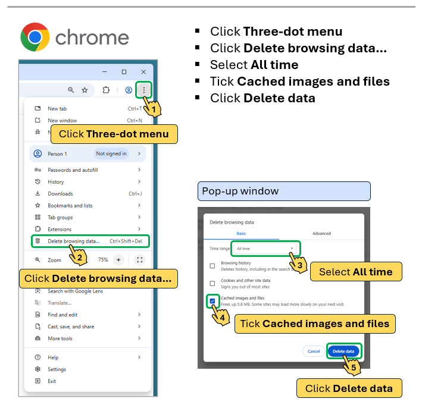
Task: Expand the Bookmarks and lists submenu arrow
Action: point(139,205)
